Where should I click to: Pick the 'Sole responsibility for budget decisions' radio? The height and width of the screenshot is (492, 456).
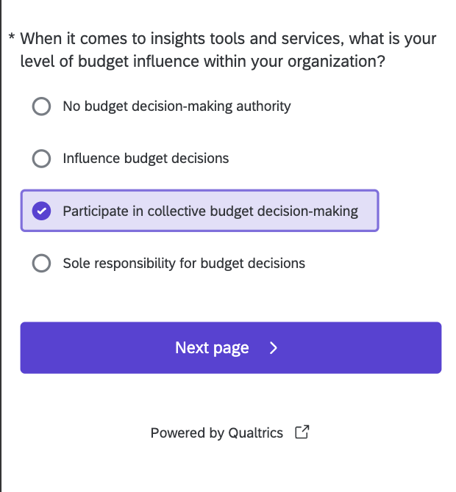[42, 263]
